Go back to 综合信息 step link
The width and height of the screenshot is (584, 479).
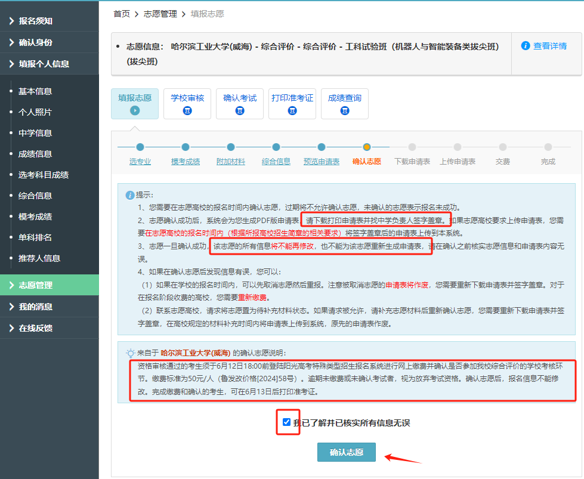(x=276, y=162)
